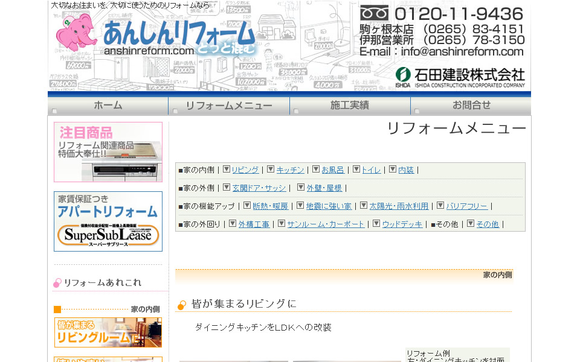Viewport: 580px width, 362px height.
Task: Open the ホーム navigation tab
Action: [108, 106]
